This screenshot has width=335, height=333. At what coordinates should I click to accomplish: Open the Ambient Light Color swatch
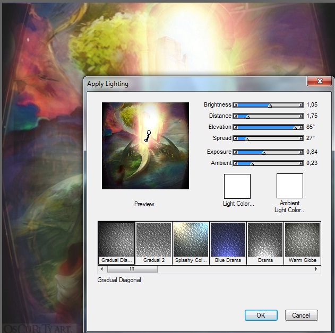290,186
